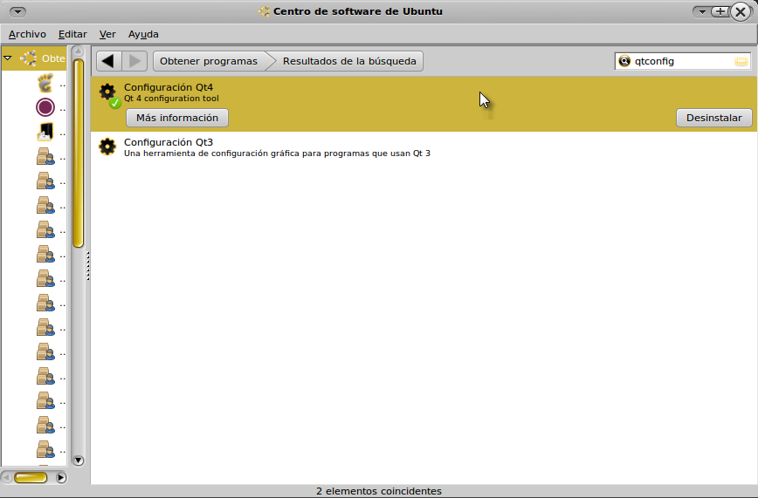Image resolution: width=758 pixels, height=498 pixels.
Task: Click Desinstalar for Configuración Qt4
Action: (x=714, y=118)
